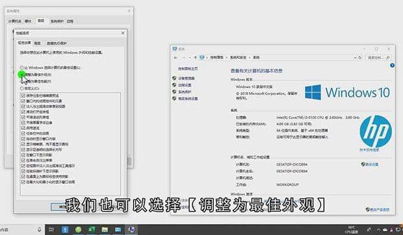Viewport: 403px width, 235px height.
Task: Click the 更改设置 link
Action: [372, 164]
